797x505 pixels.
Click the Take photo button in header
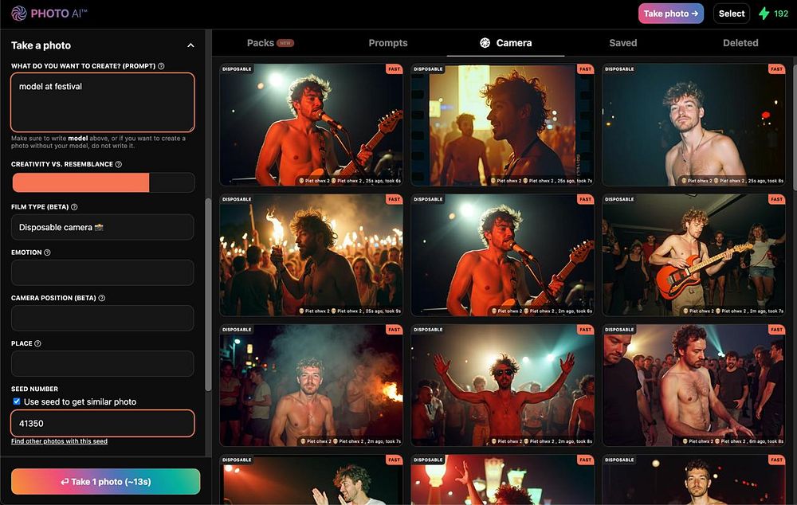click(671, 14)
